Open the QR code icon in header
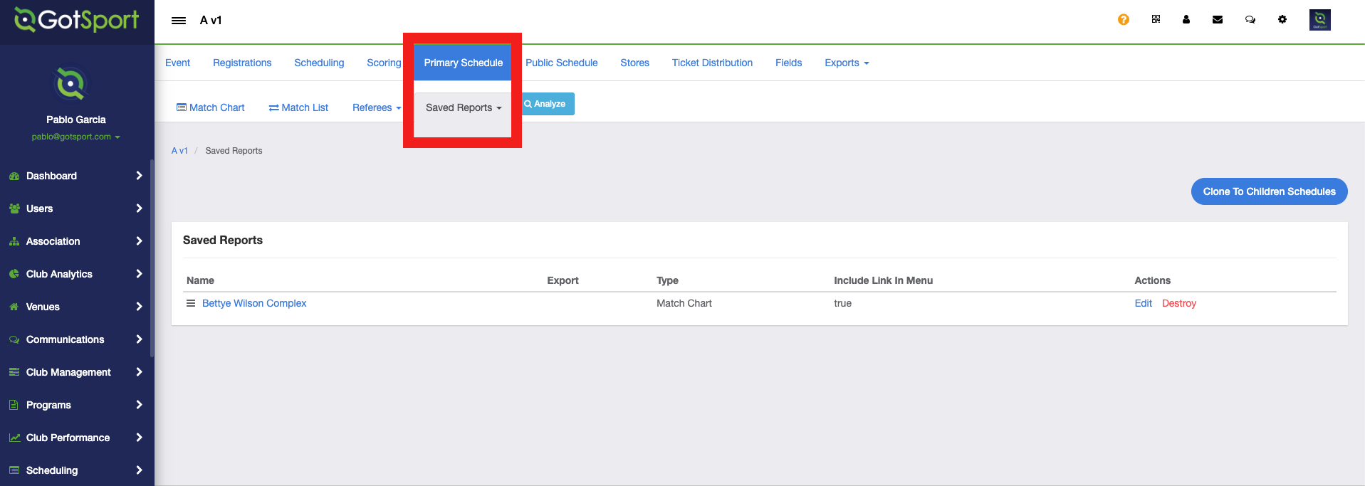 (x=1156, y=19)
